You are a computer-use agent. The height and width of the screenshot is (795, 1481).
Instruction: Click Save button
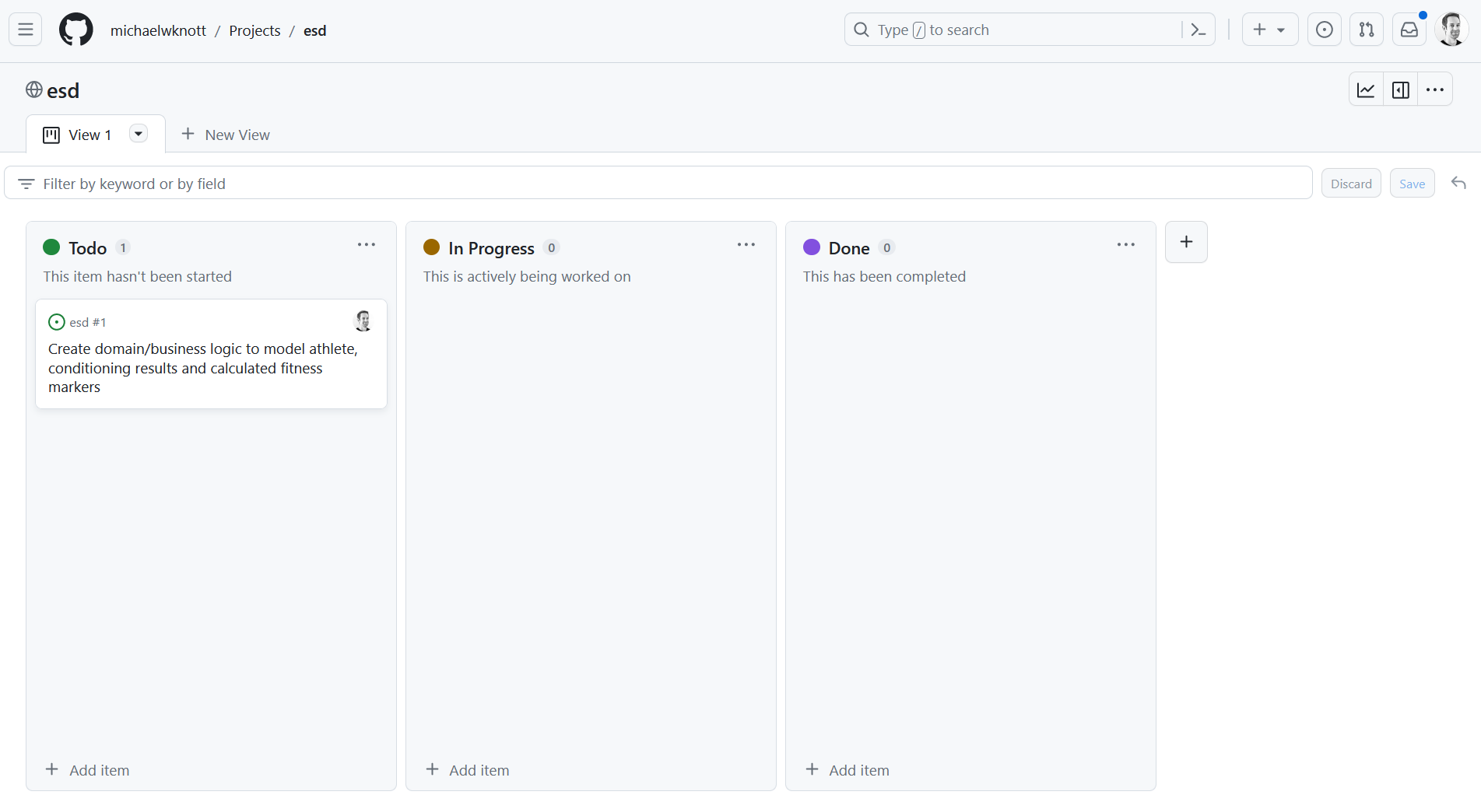[x=1412, y=184]
